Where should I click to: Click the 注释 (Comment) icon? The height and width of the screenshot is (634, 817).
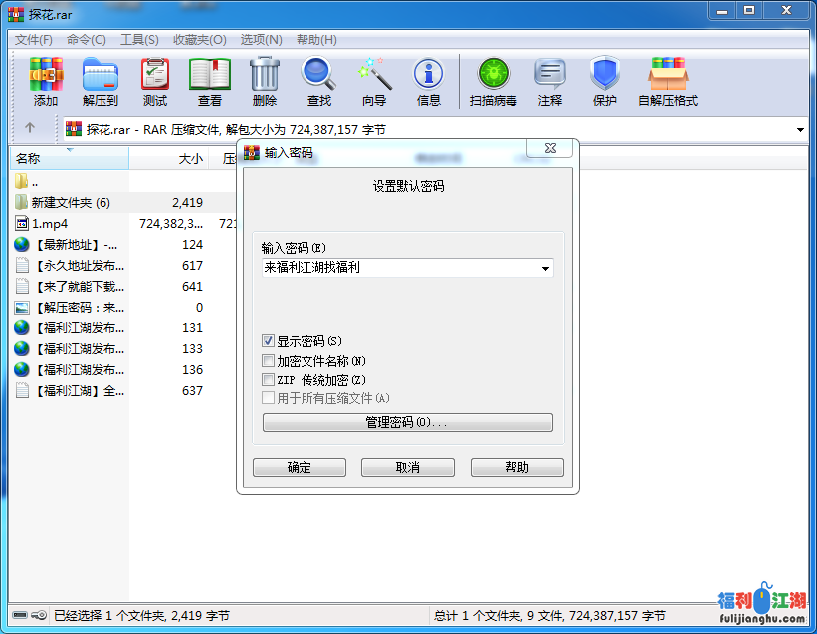(549, 80)
